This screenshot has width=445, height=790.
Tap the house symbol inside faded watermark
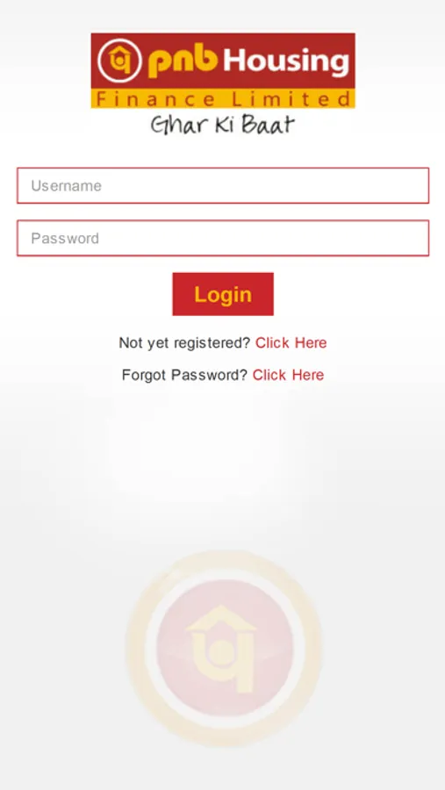point(222,648)
